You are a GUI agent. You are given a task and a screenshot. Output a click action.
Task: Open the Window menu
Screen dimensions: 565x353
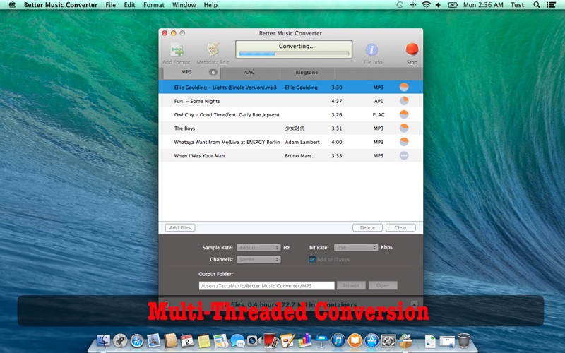point(184,5)
